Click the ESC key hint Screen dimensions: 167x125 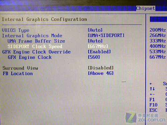(x=153, y=110)
